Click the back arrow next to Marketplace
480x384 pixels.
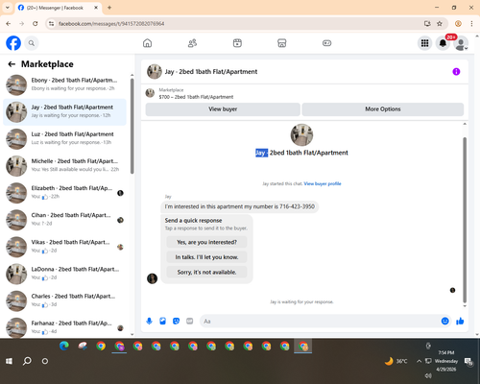(12, 64)
